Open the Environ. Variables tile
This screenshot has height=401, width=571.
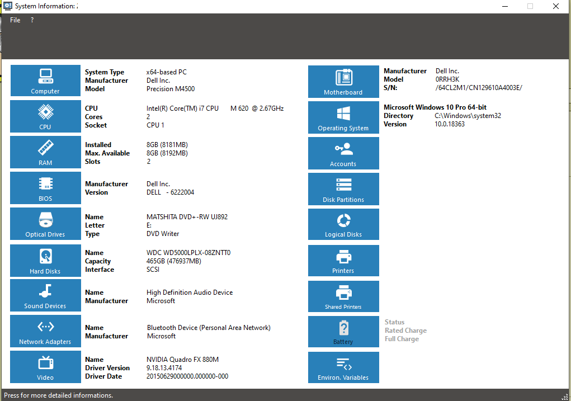(343, 367)
